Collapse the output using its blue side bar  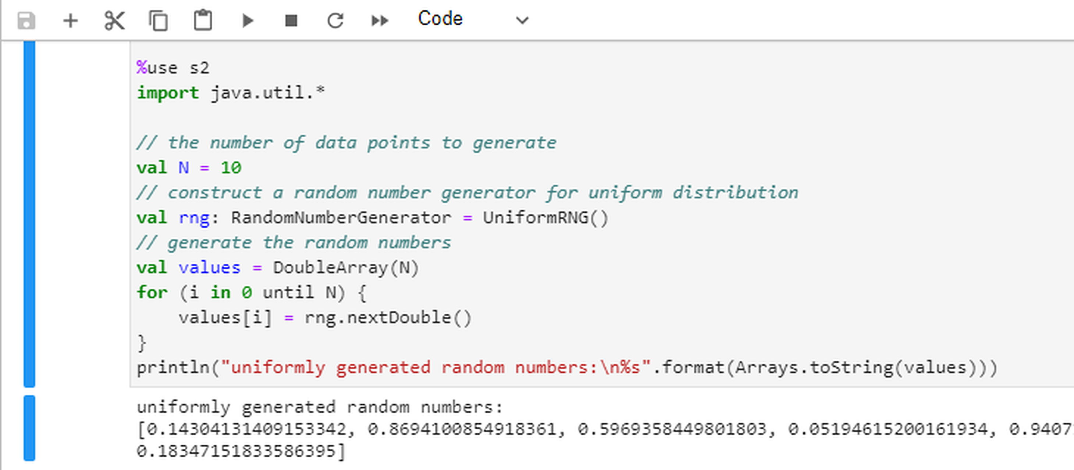[x=29, y=429]
